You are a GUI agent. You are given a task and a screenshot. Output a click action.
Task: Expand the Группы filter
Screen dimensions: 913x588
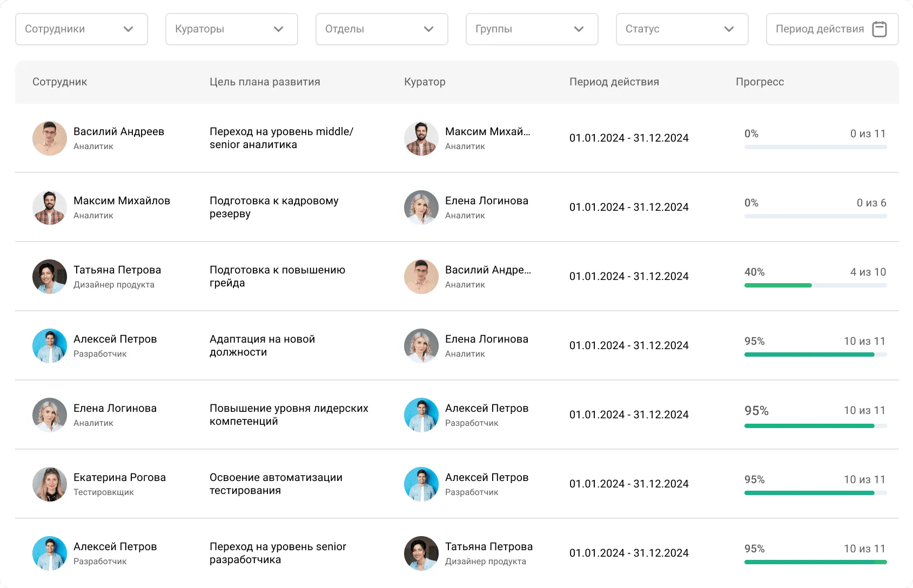pos(532,29)
